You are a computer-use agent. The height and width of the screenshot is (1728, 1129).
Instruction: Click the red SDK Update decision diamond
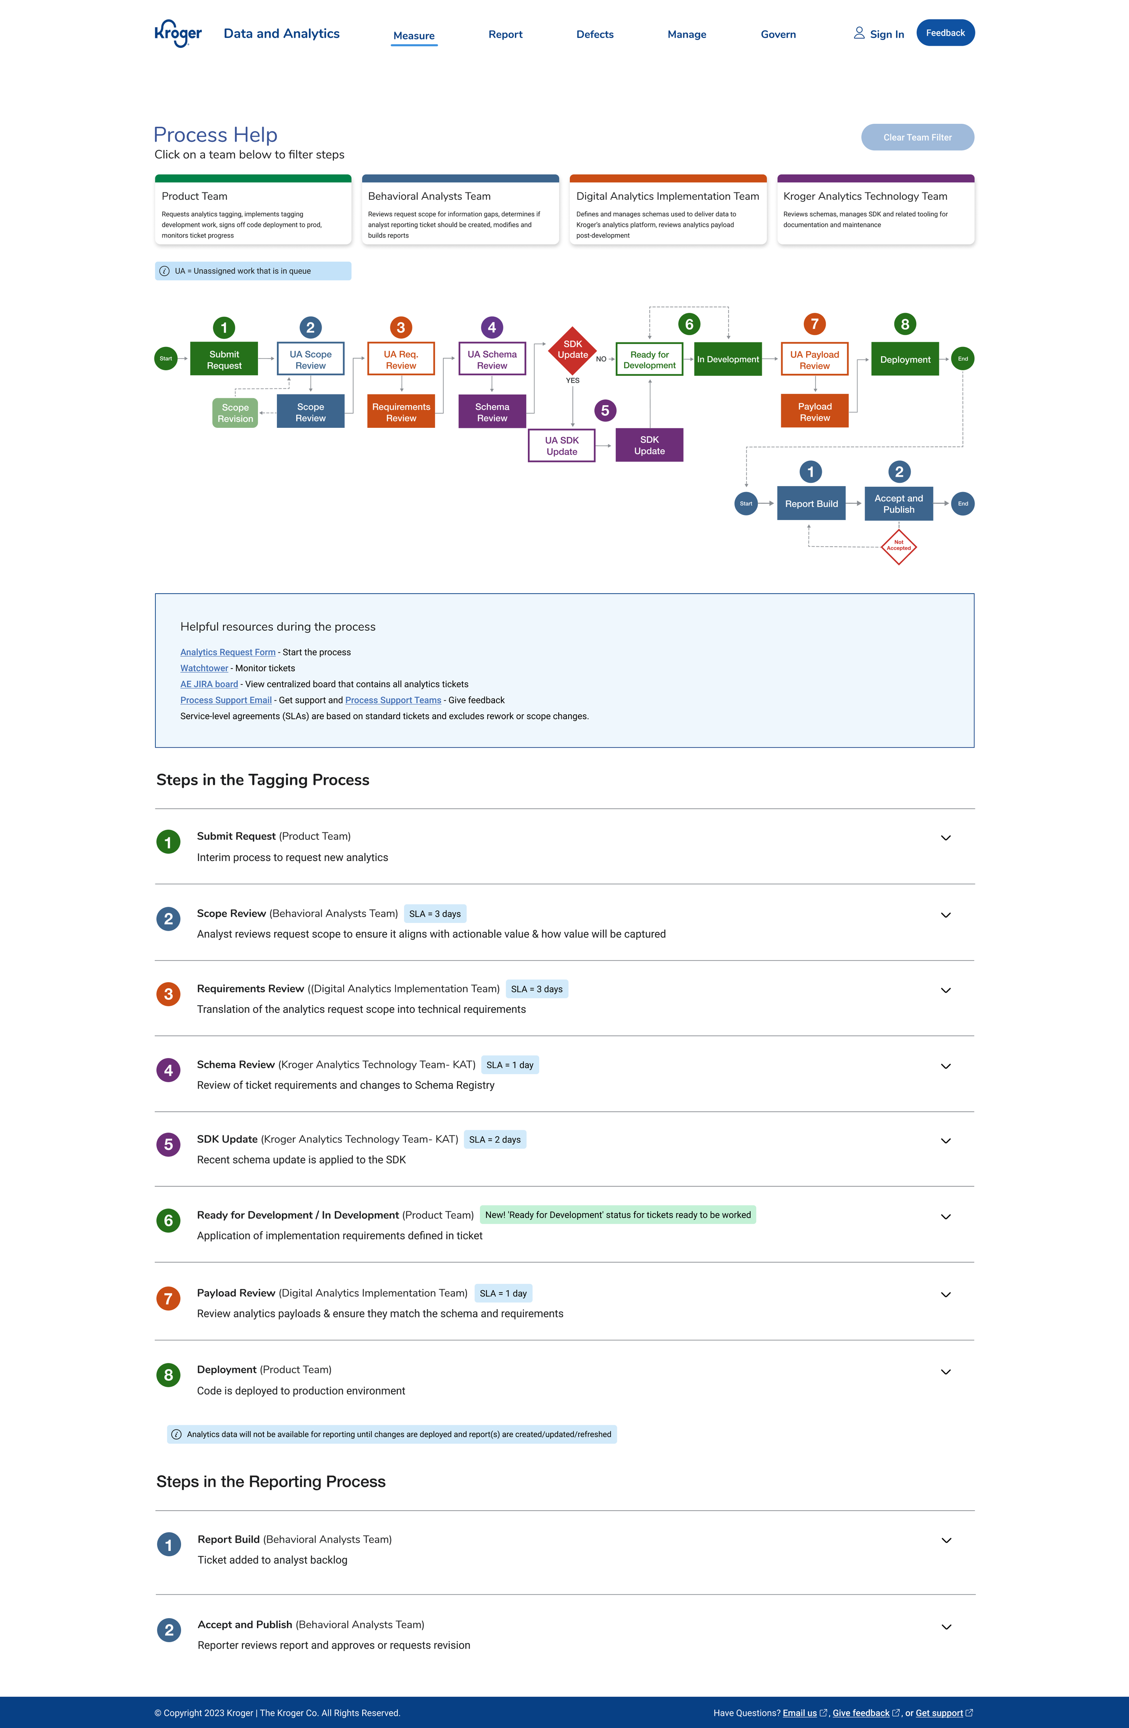[x=573, y=351]
